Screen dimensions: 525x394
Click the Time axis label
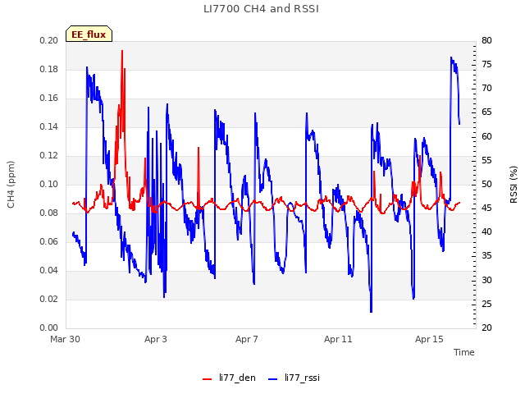pos(464,352)
